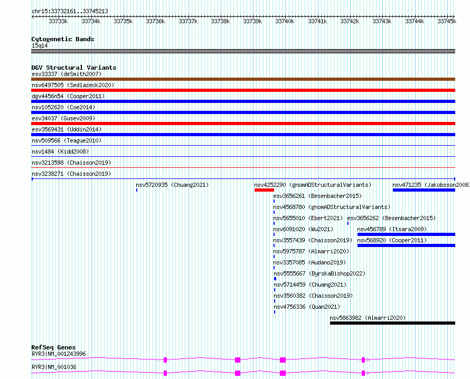
Task: Open nsv4252290 (gnomADStructuralVariants) label
Action: tap(313, 185)
